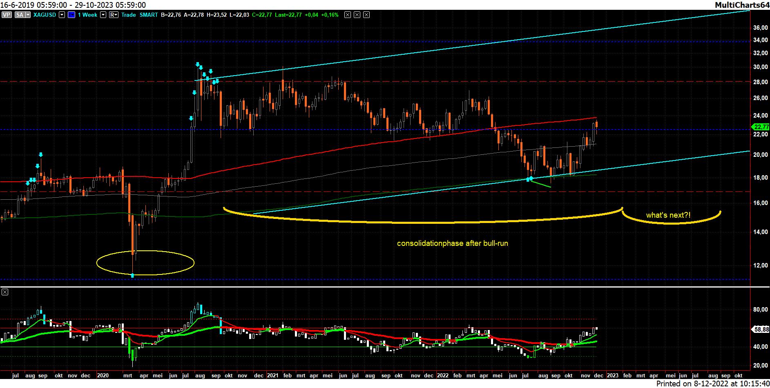Click the first X box after +0,16%

tap(347, 15)
